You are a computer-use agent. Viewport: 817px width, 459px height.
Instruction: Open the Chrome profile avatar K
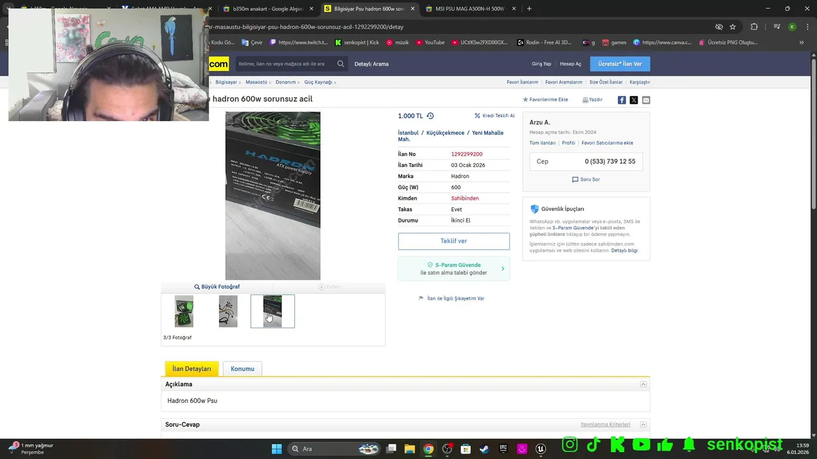(x=792, y=27)
